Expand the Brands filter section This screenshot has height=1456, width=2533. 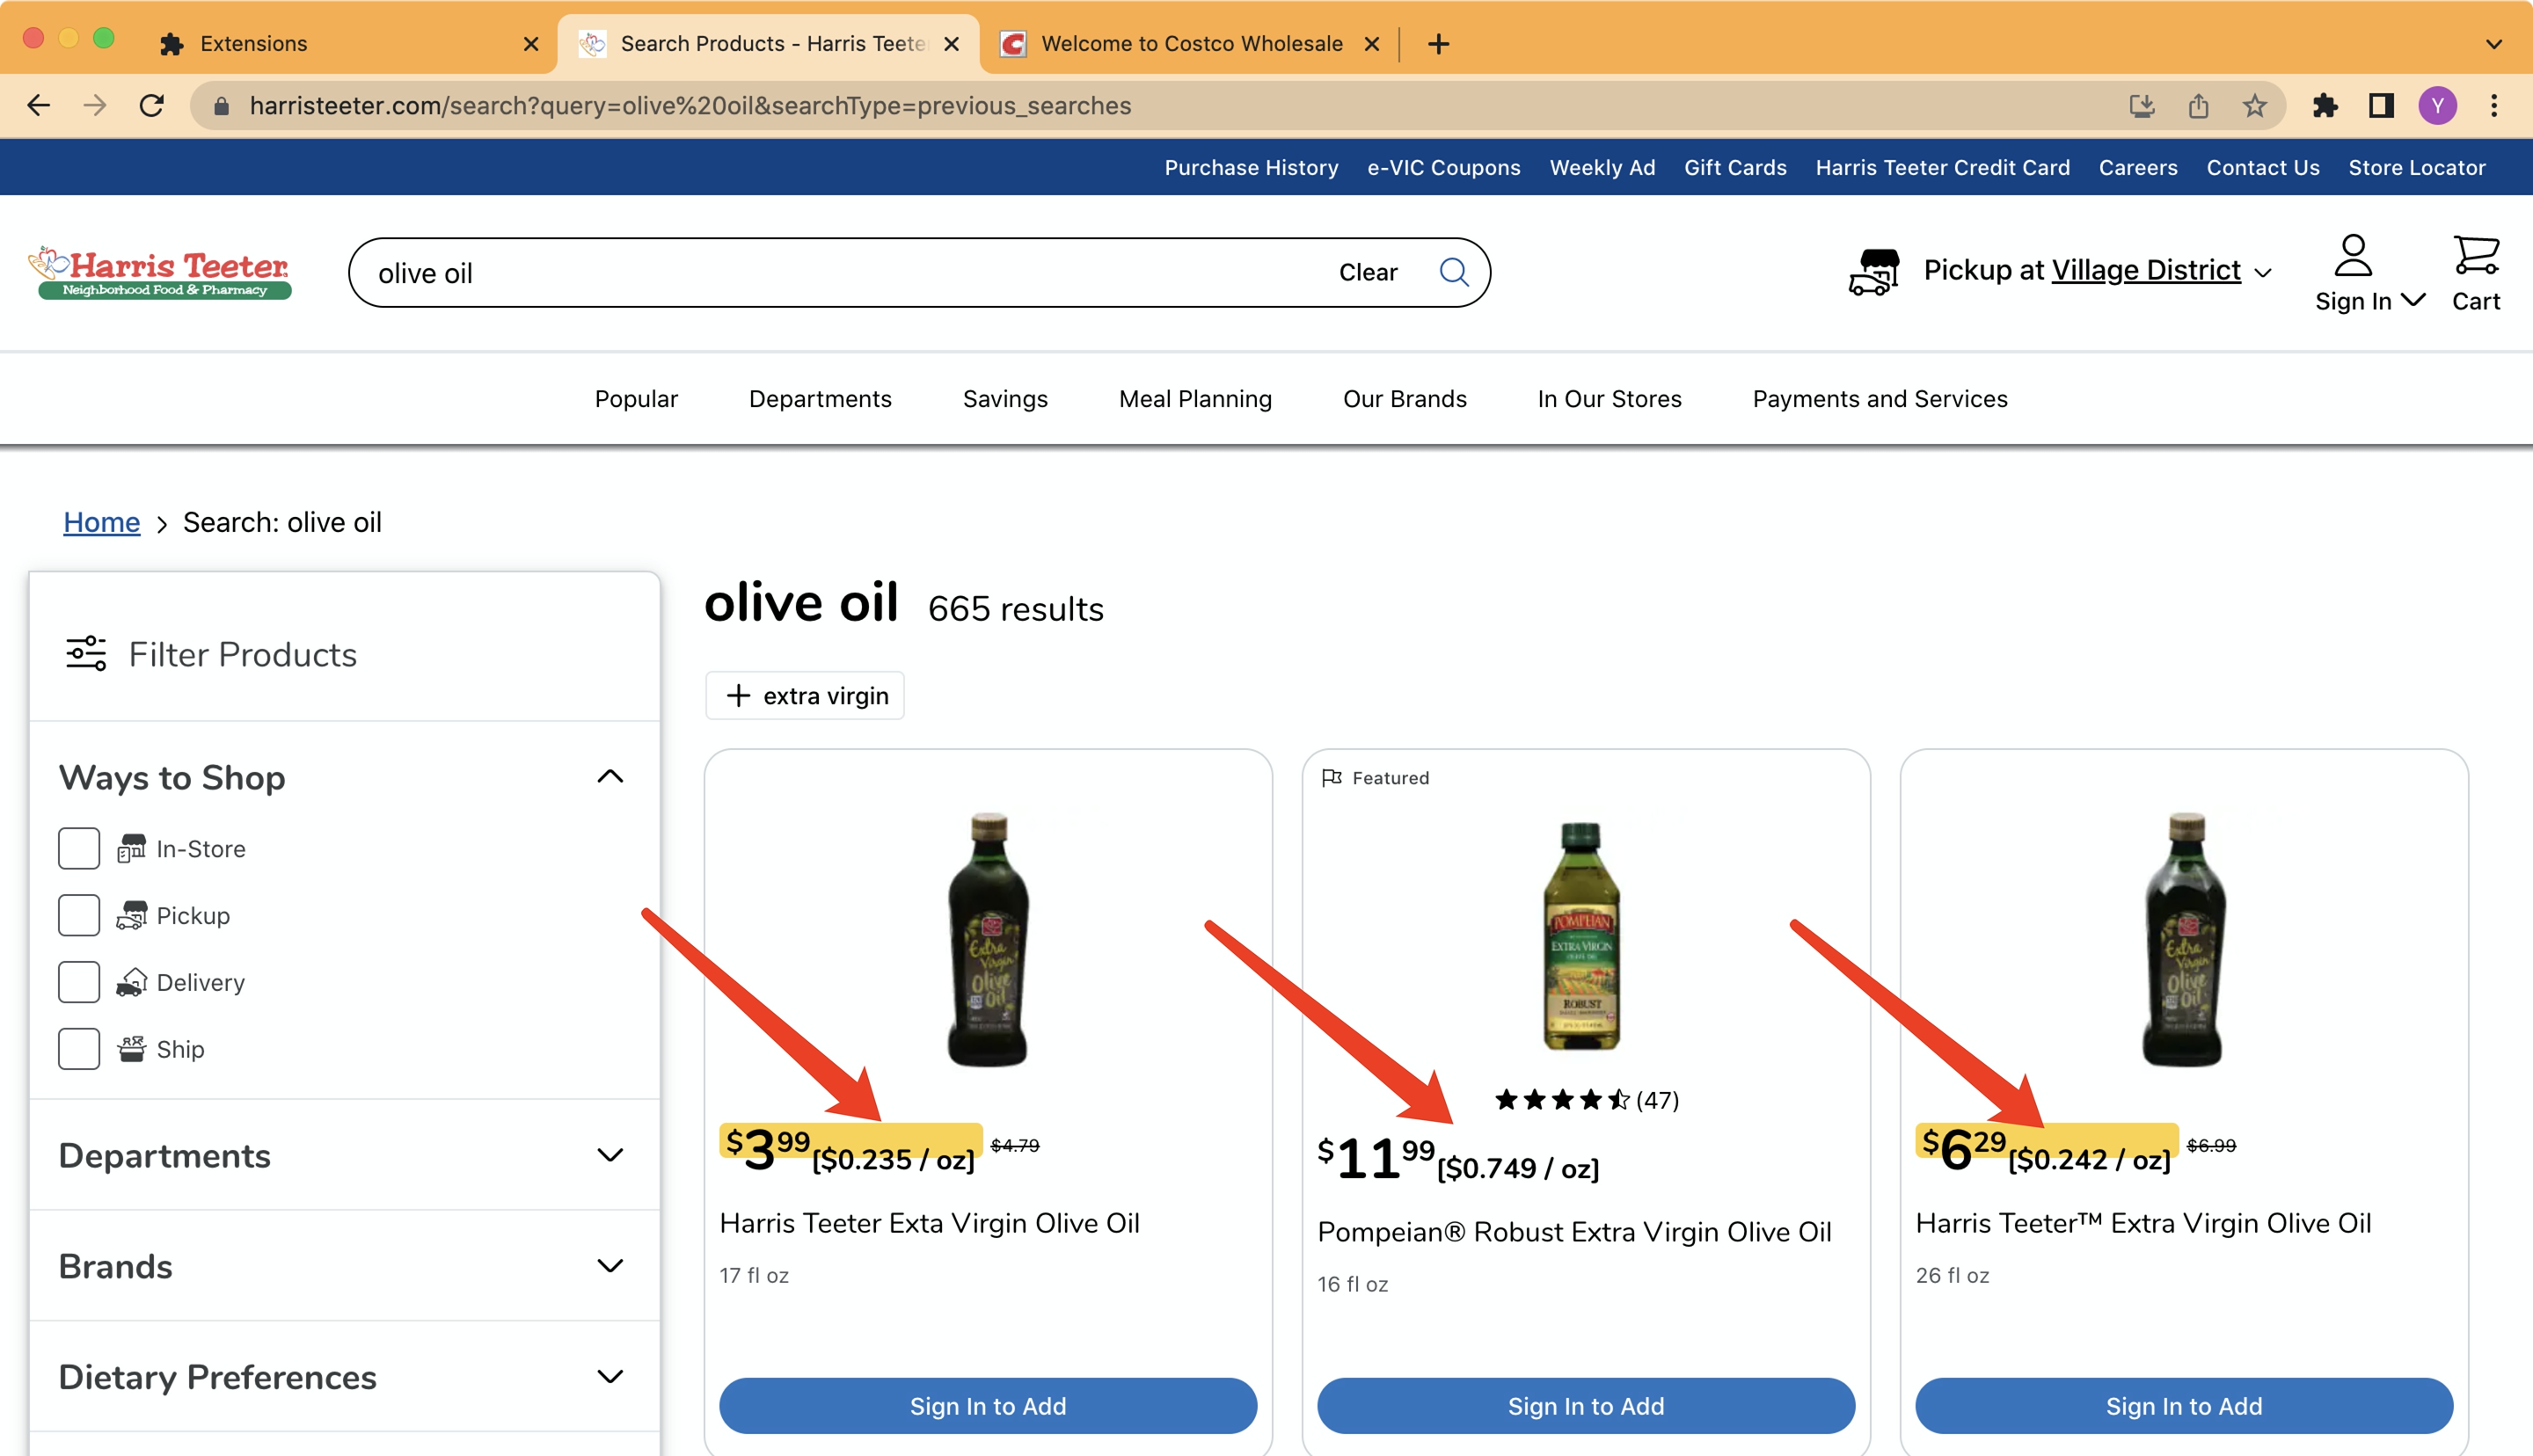[x=609, y=1266]
